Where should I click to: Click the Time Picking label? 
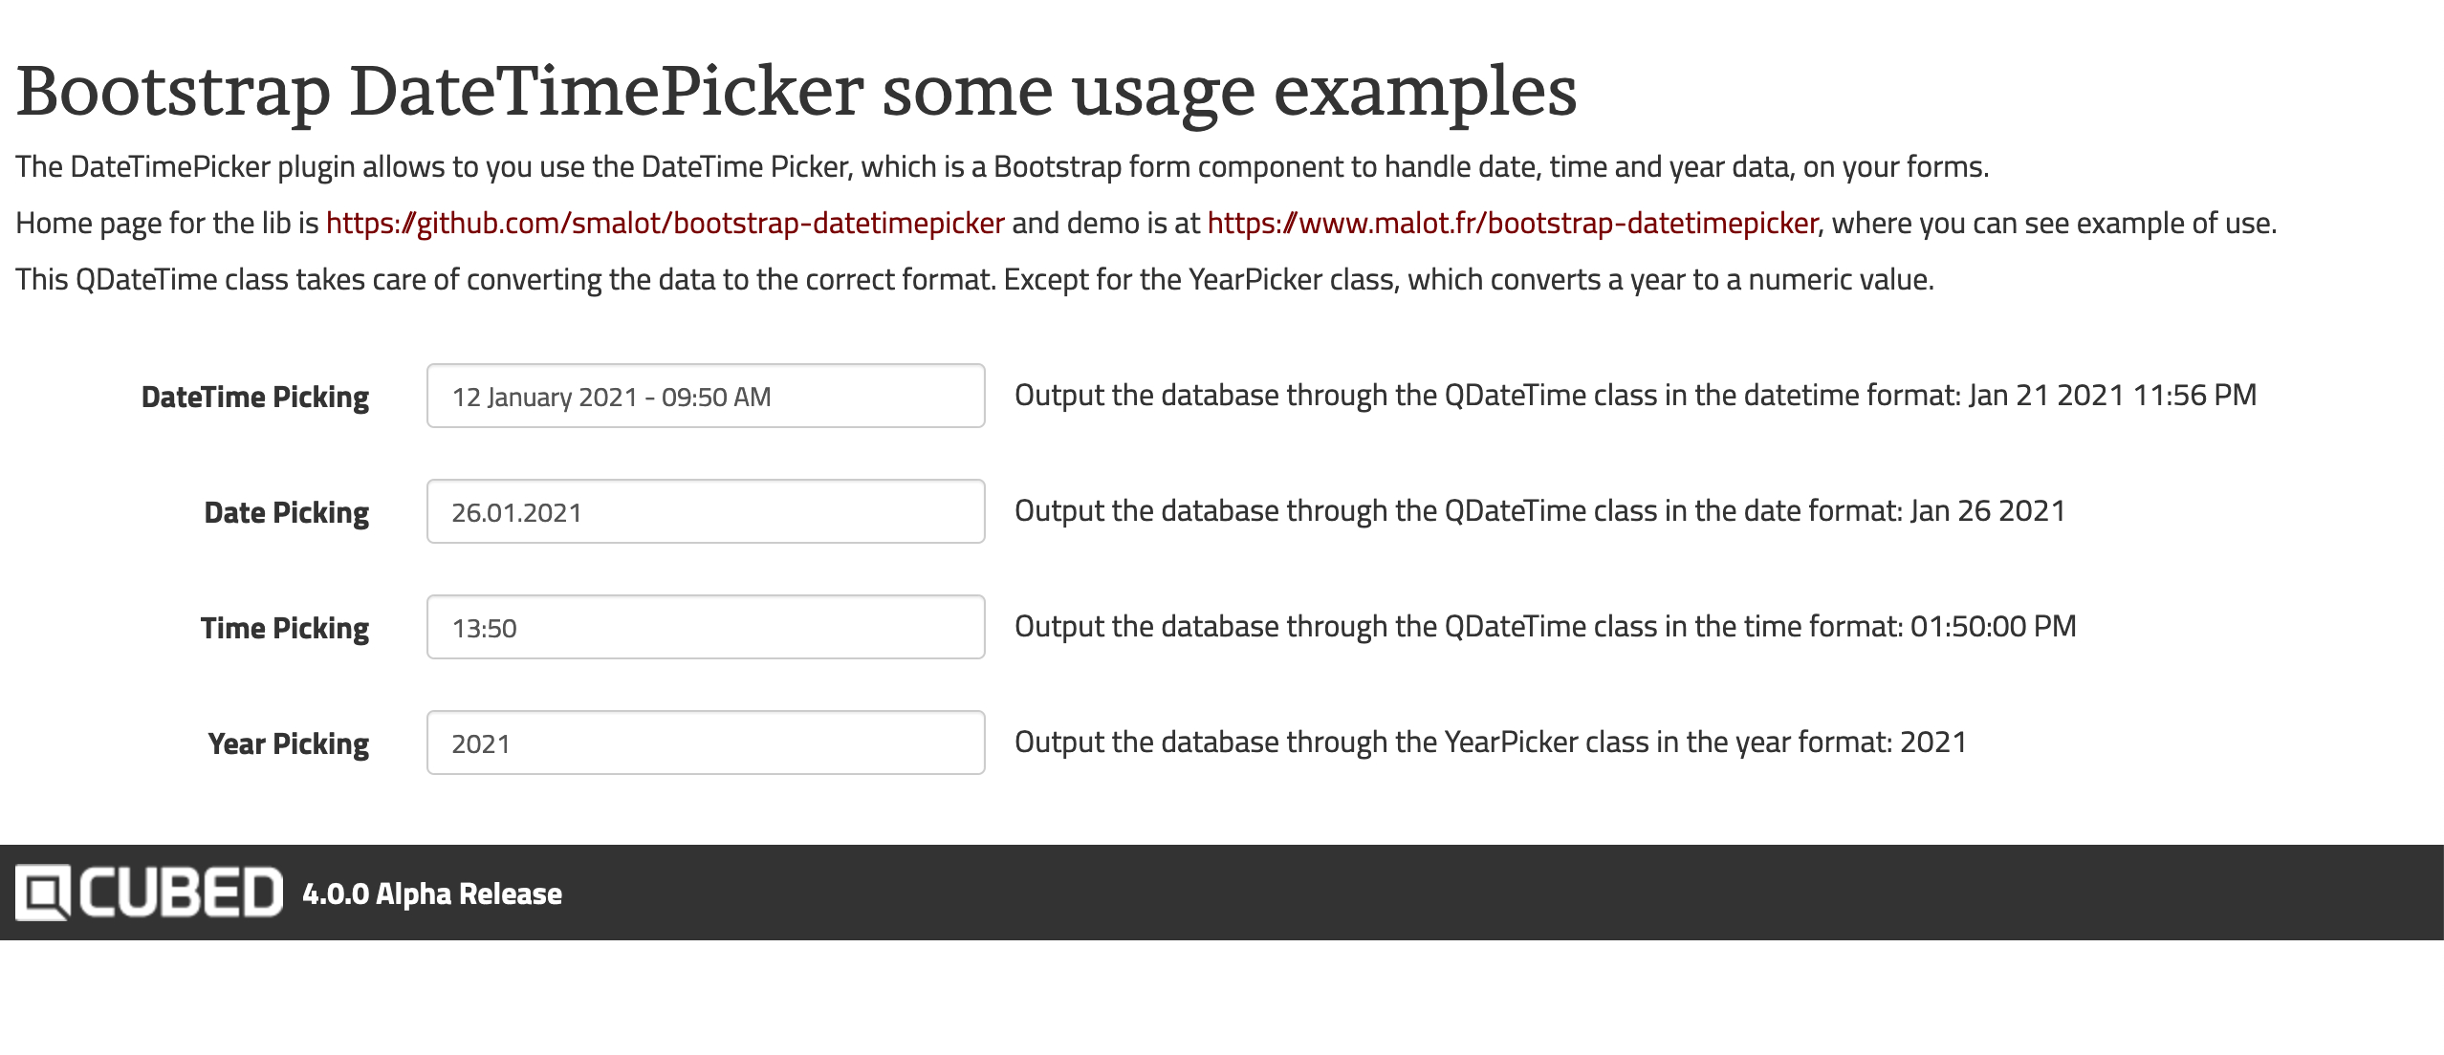[284, 629]
